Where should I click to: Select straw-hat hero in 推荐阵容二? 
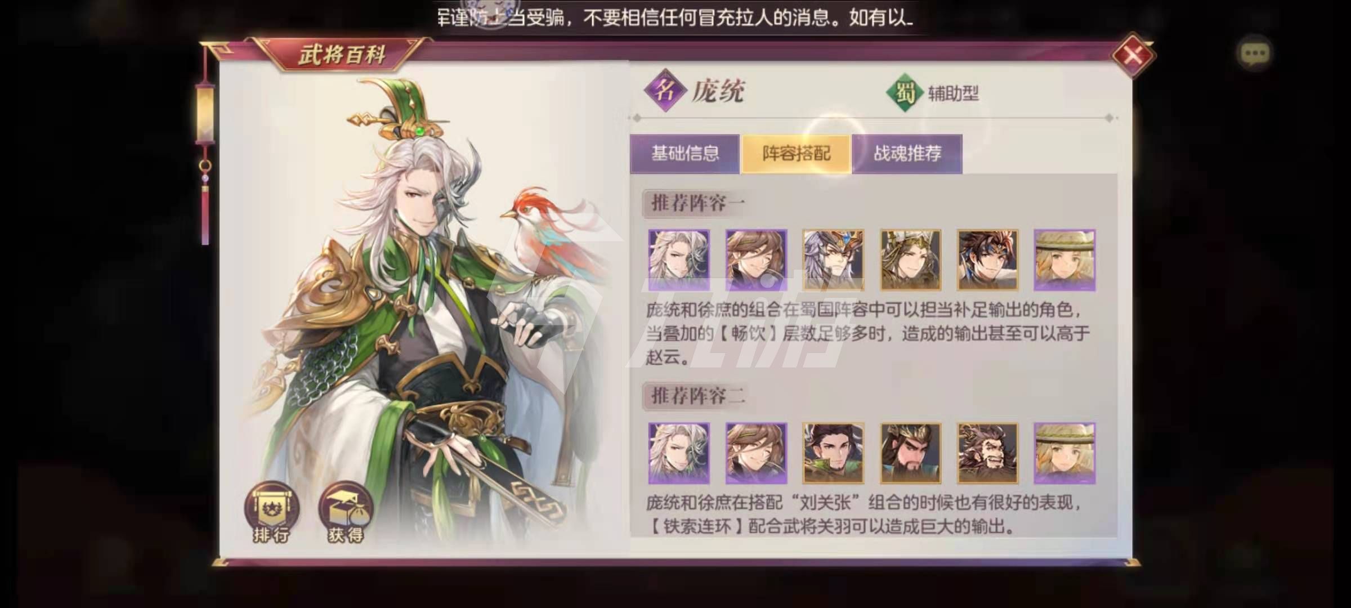1064,453
